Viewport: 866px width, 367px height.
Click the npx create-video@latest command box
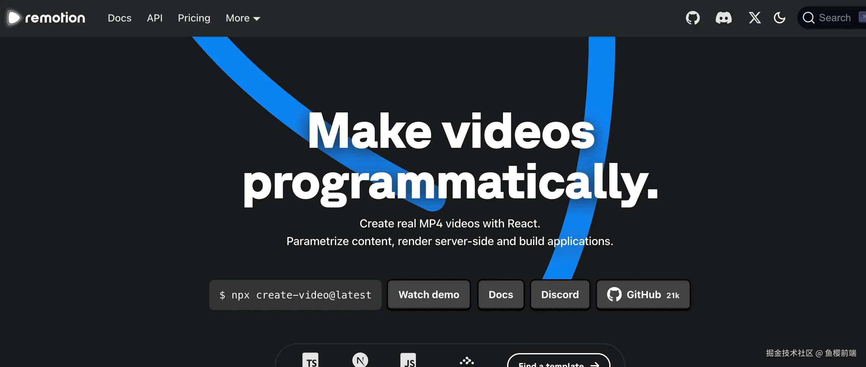pyautogui.click(x=295, y=295)
